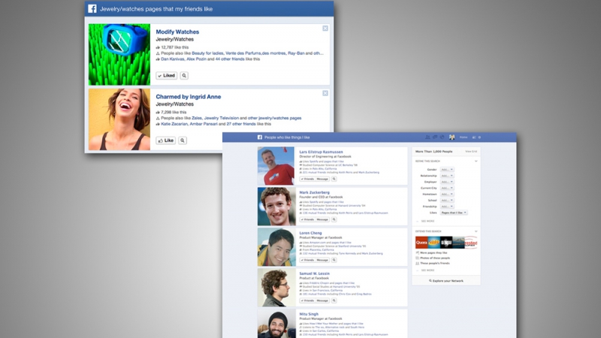The image size is (601, 338).
Task: Click search icon beside Charmed's Like button
Action: (x=184, y=140)
